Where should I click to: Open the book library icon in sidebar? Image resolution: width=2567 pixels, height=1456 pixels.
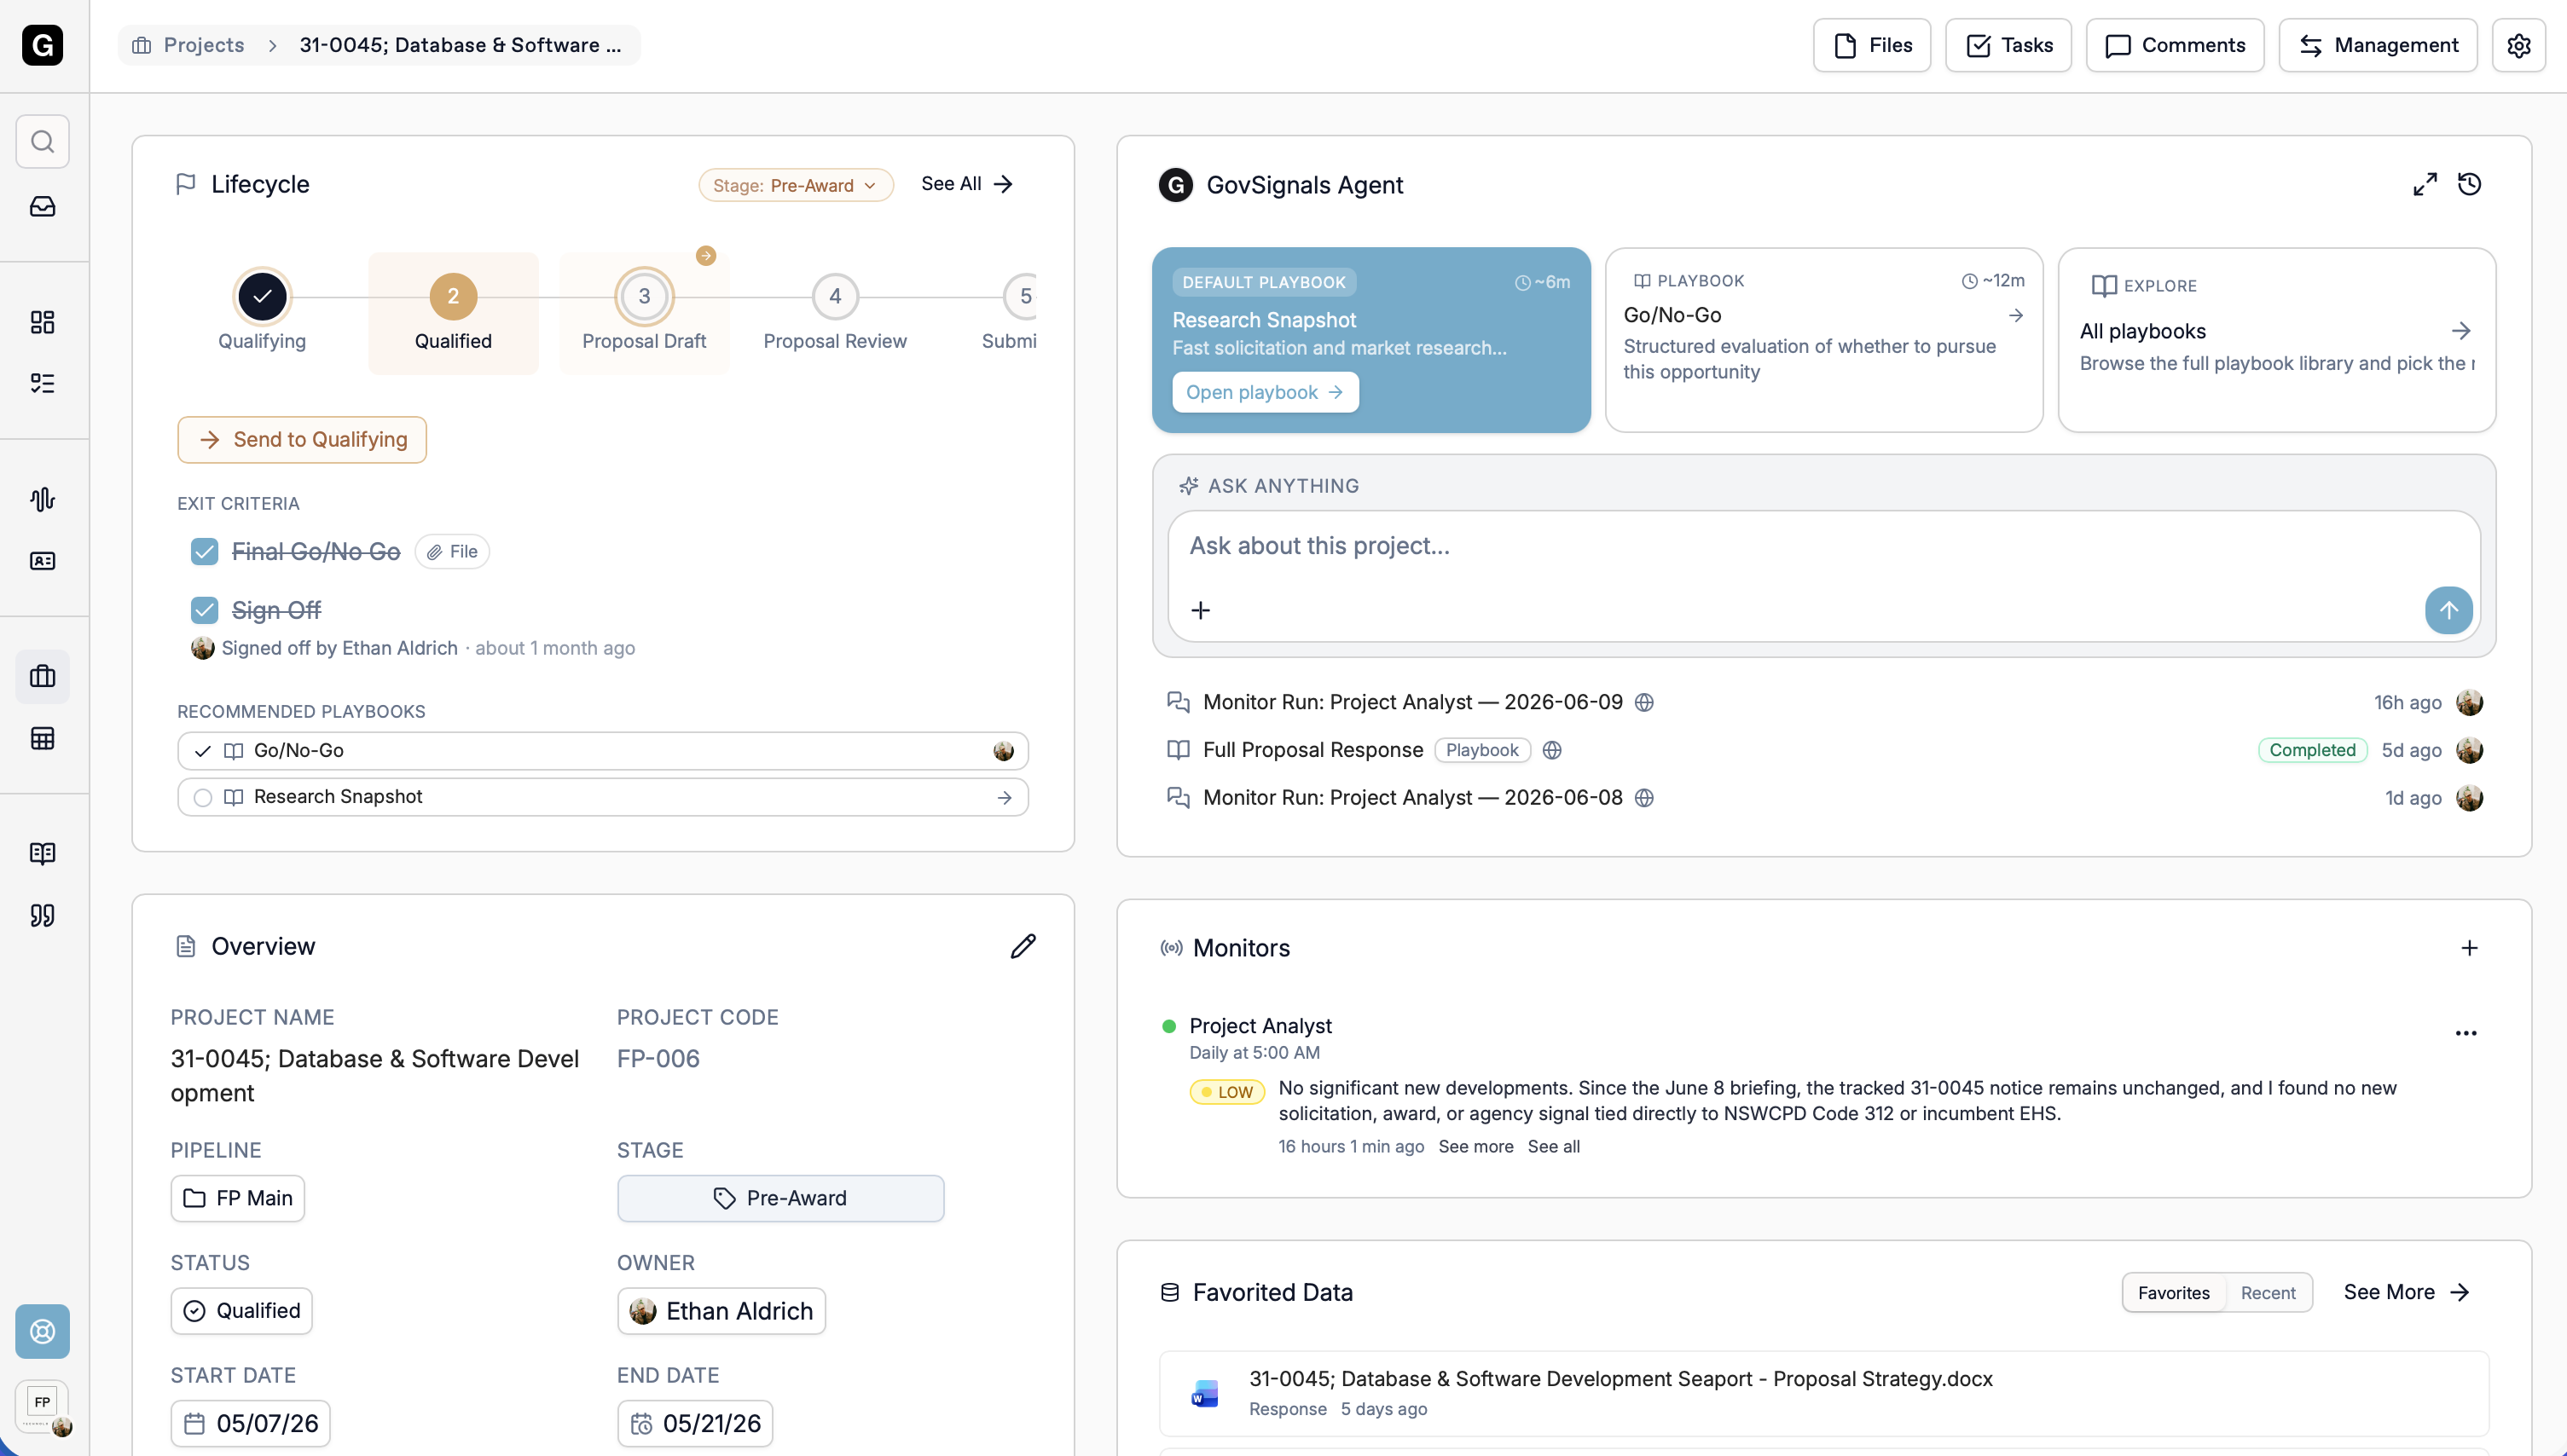(x=42, y=853)
